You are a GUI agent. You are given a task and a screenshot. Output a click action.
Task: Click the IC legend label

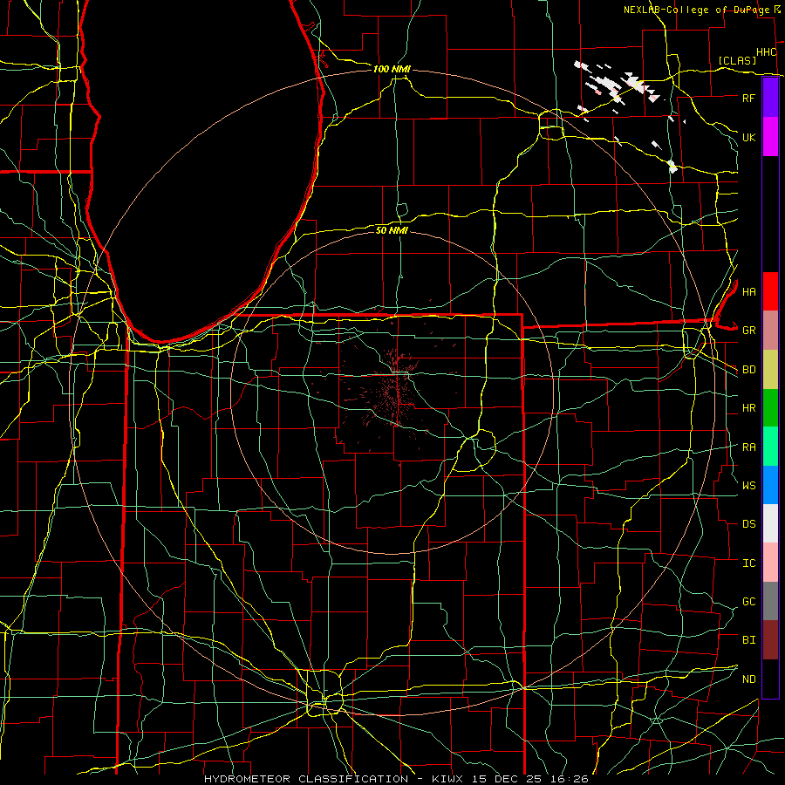coord(748,563)
